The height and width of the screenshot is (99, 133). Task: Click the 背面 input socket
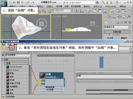[x=39, y=84]
